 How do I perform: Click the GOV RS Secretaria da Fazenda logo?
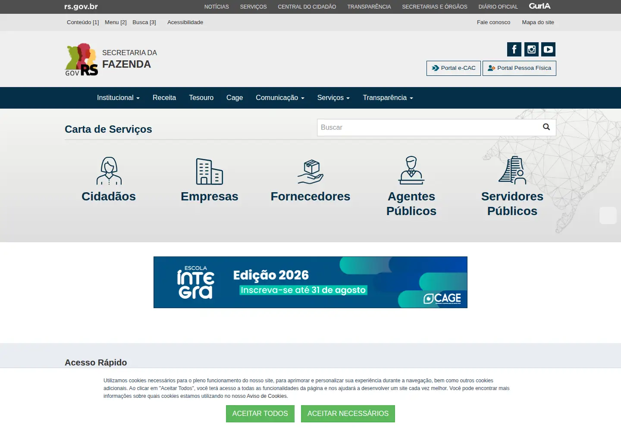point(111,59)
